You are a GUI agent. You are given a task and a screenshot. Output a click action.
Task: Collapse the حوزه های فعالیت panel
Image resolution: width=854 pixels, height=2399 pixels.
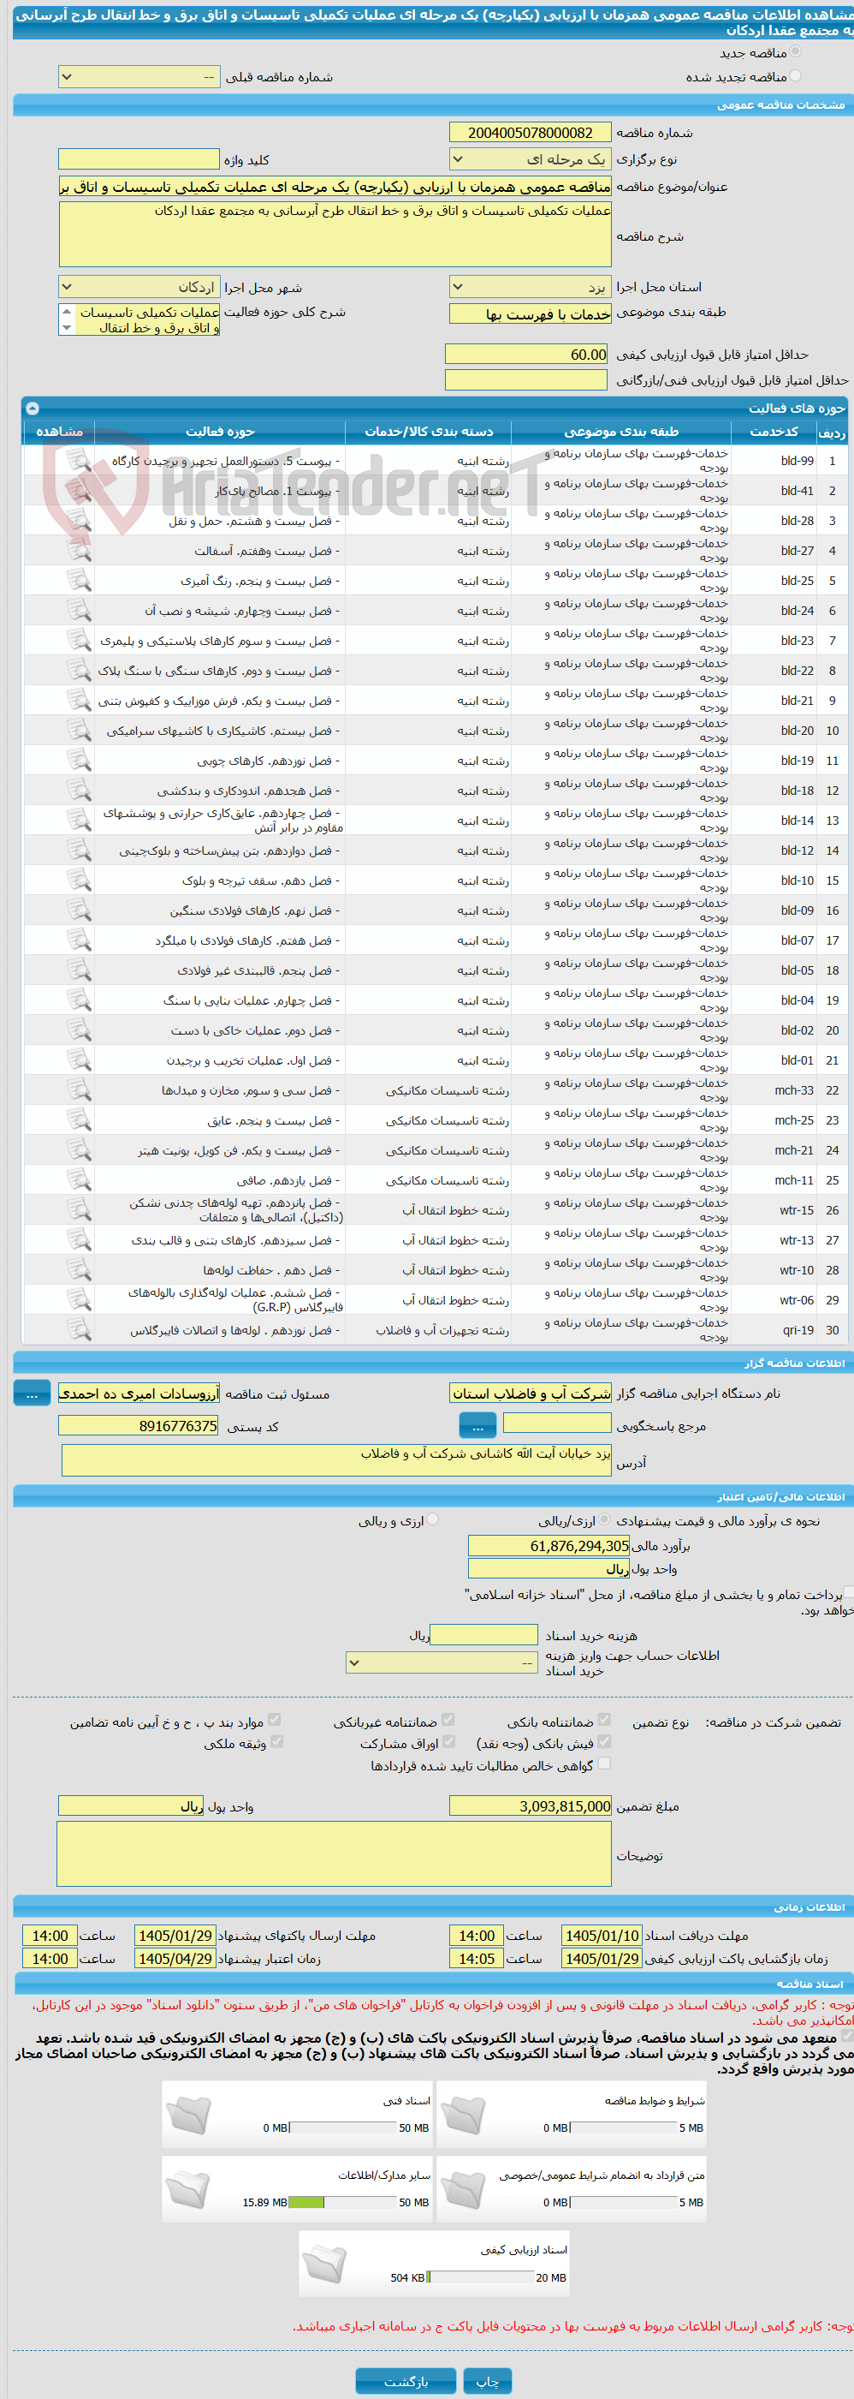[33, 408]
